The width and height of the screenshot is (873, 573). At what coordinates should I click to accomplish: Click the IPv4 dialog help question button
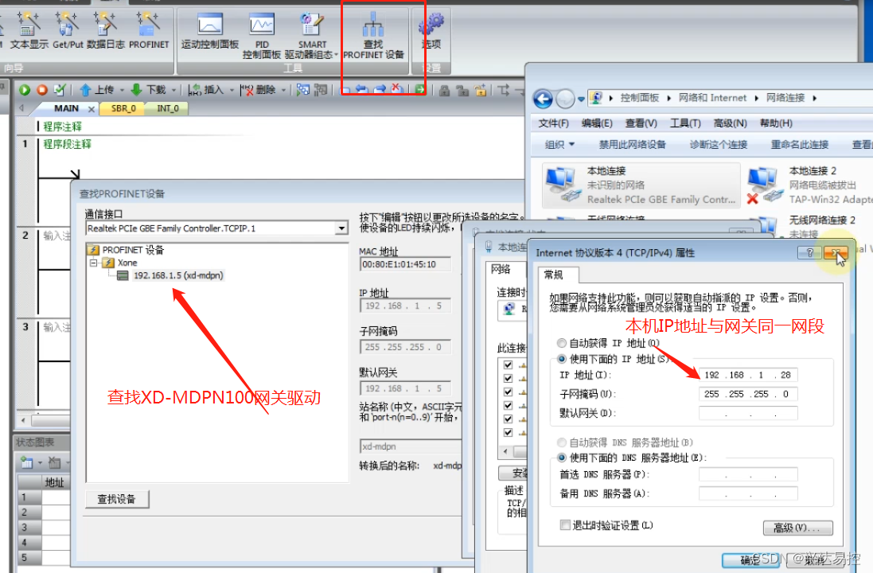[x=809, y=253]
